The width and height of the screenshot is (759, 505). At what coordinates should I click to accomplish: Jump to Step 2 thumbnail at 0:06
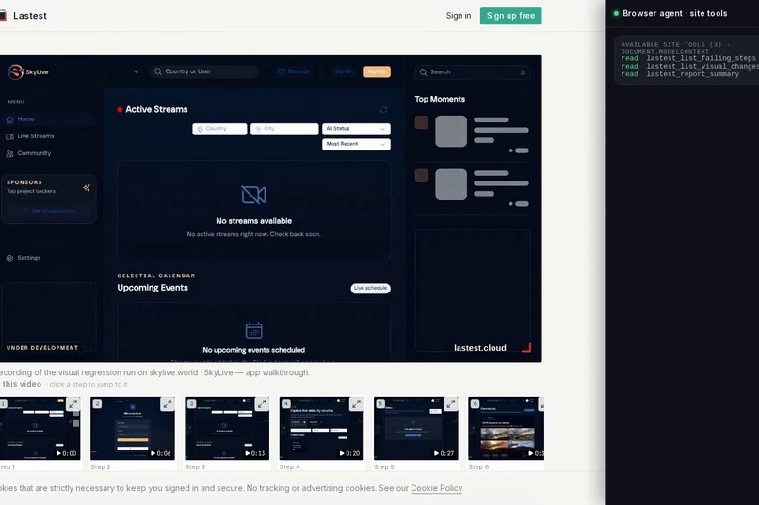[x=133, y=428]
